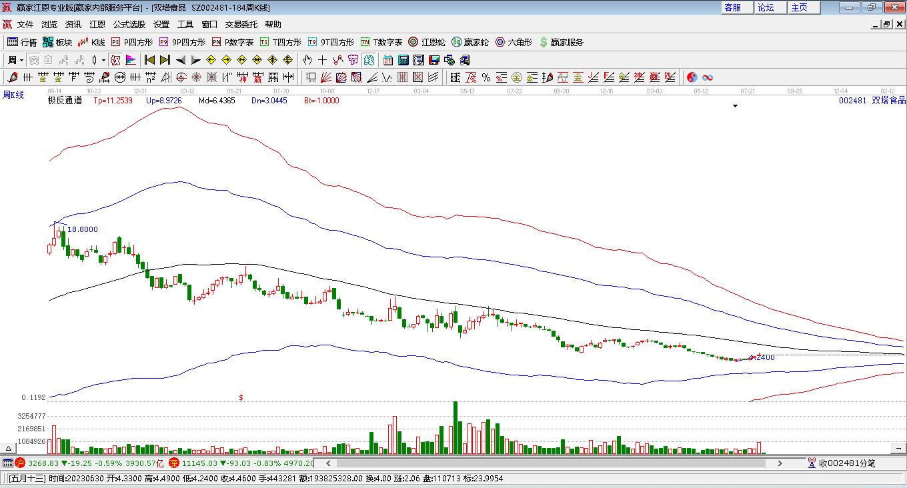The height and width of the screenshot is (488, 907).
Task: Click the 论坛 forum button
Action: 766,7
